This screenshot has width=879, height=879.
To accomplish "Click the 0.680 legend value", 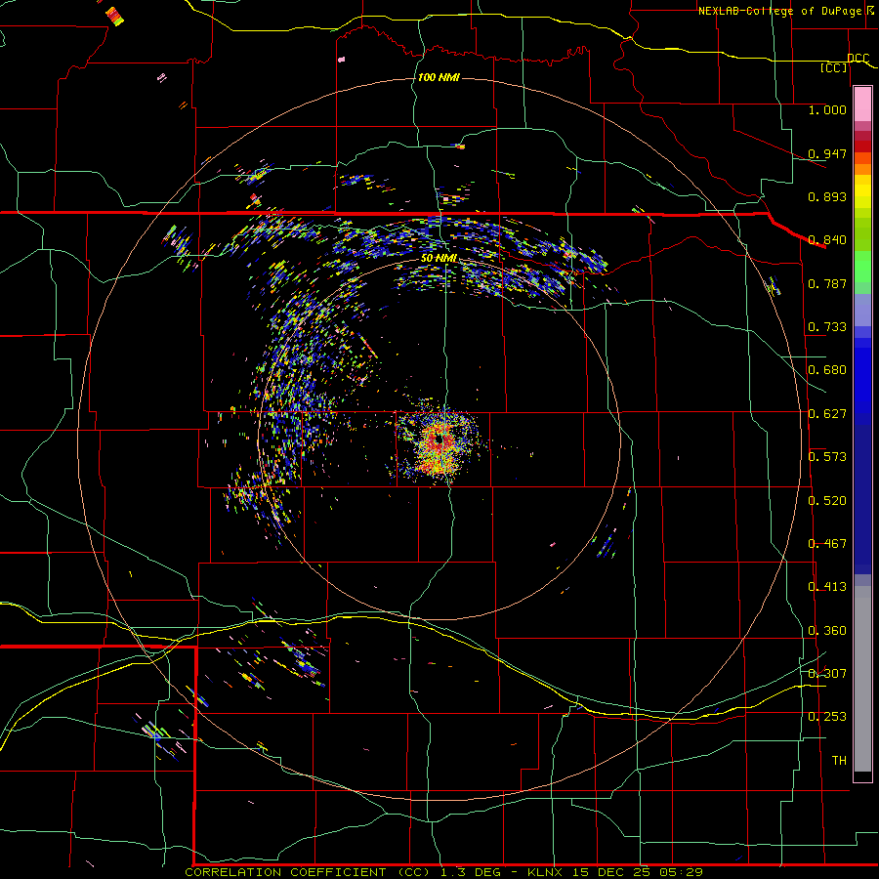I will click(x=827, y=370).
